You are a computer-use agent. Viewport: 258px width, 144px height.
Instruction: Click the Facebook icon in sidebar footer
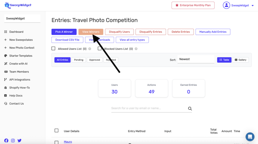[6, 140]
